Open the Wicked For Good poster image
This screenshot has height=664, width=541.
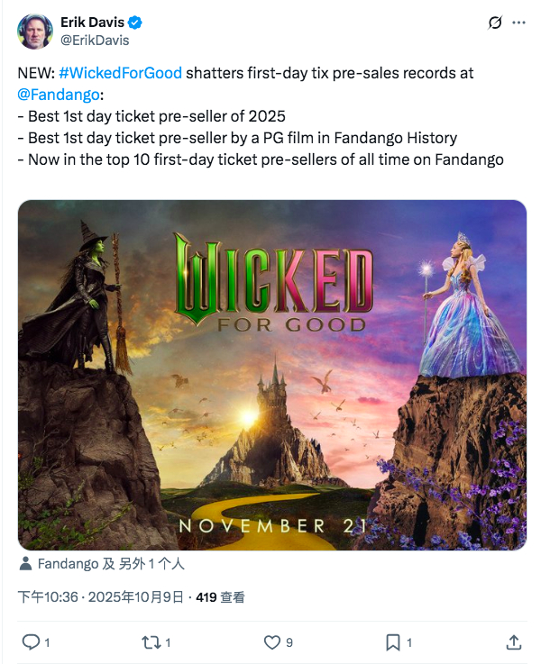[272, 375]
